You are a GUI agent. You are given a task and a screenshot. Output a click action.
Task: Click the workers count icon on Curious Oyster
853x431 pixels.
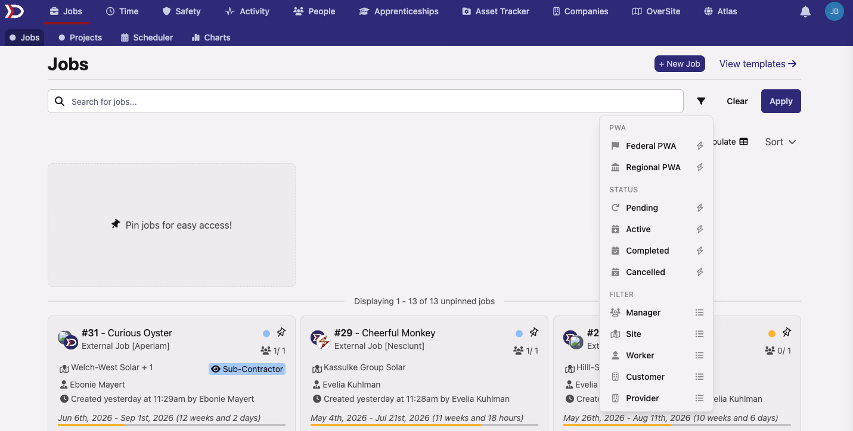[266, 351]
